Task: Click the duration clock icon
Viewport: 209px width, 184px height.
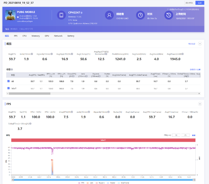Action: tap(140, 15)
